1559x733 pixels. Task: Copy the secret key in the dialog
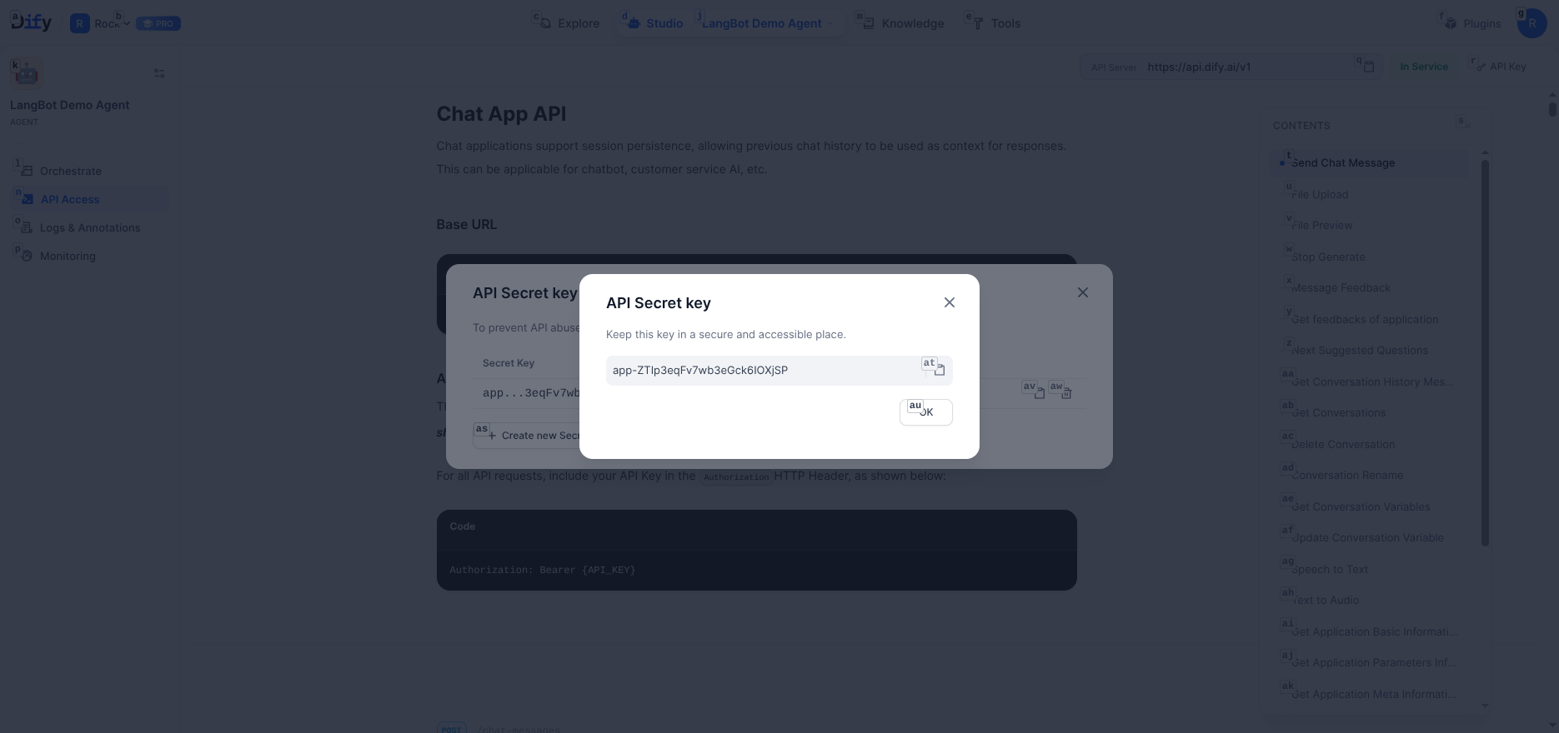click(938, 370)
